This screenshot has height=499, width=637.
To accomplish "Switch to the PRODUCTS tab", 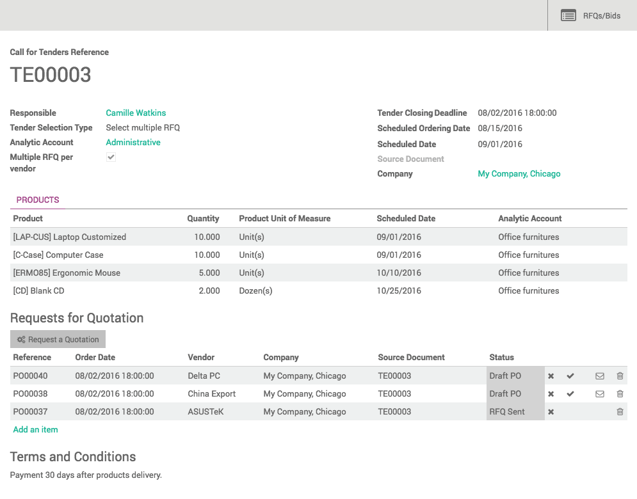I will tap(37, 200).
